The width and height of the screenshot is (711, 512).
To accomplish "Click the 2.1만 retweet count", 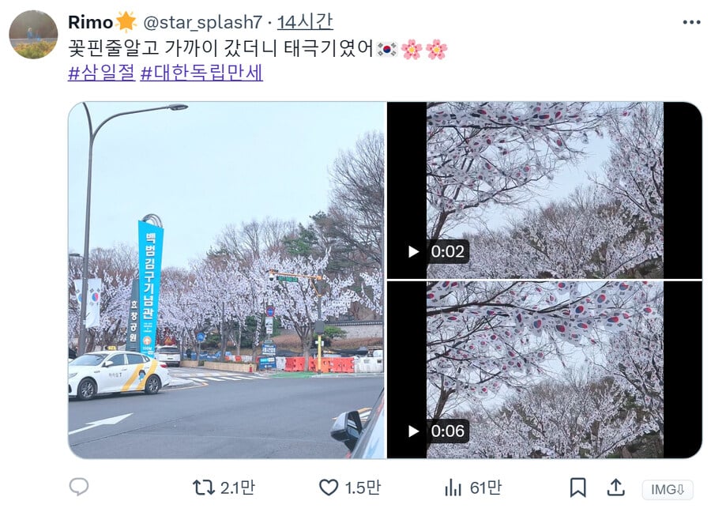I will click(238, 488).
